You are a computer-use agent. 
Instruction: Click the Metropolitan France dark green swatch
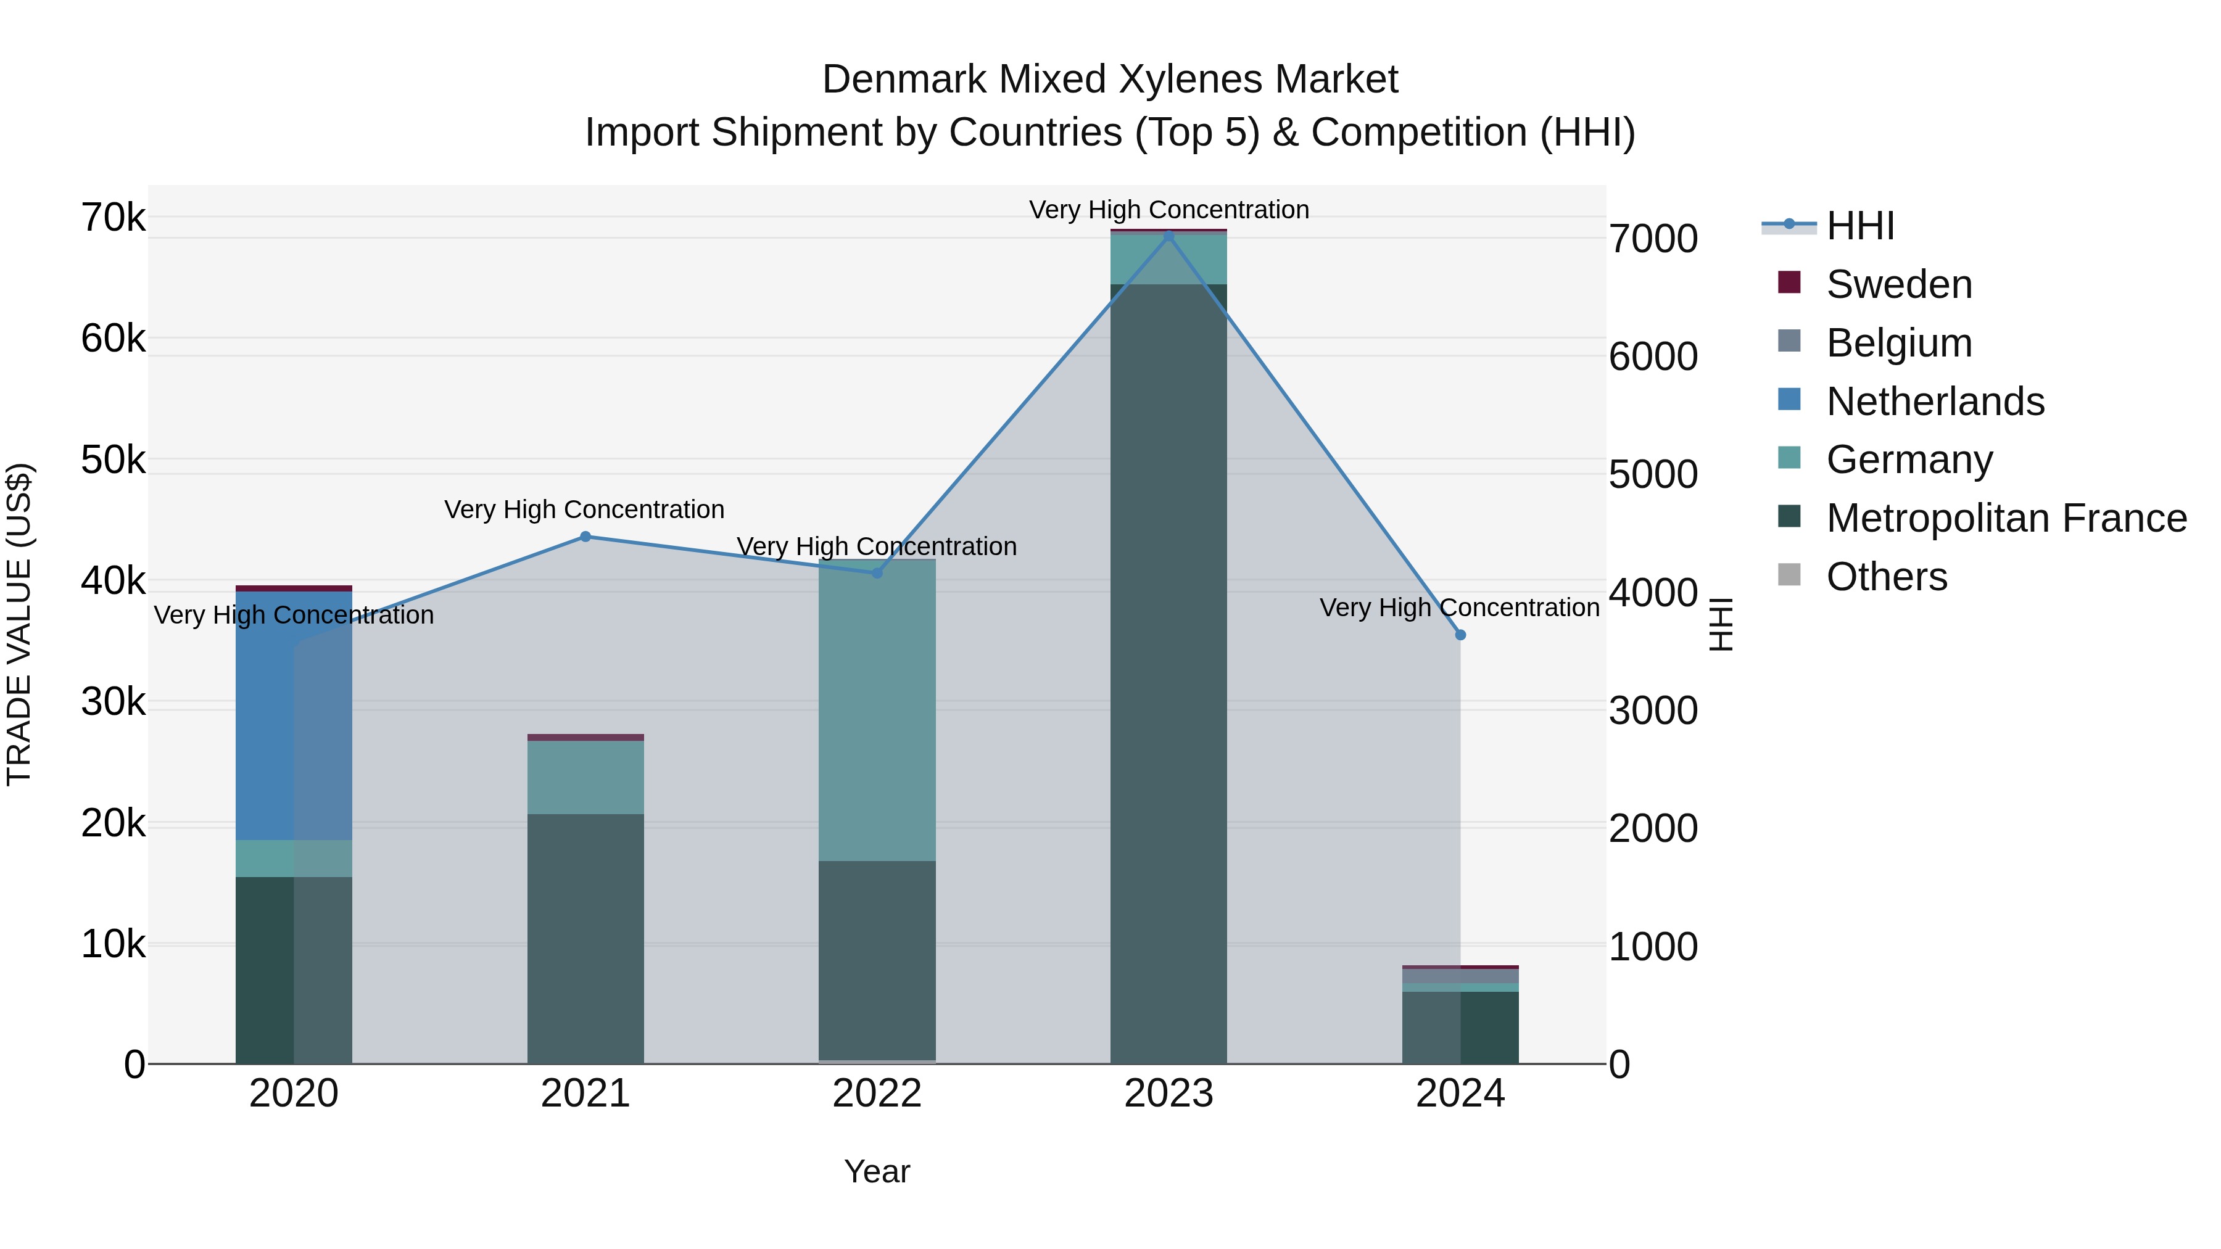1789,516
